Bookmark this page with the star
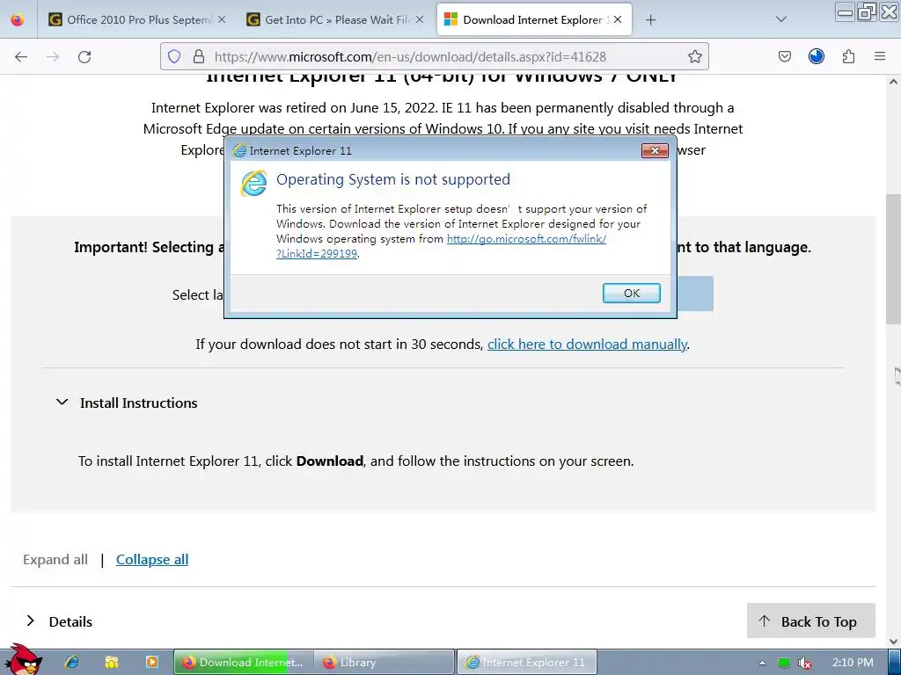 click(695, 56)
